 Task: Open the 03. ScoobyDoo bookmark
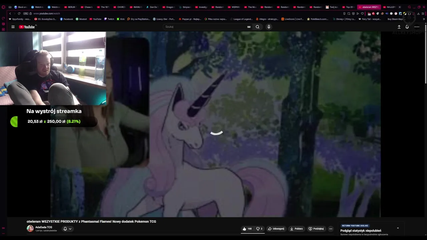pyautogui.click(x=45, y=19)
